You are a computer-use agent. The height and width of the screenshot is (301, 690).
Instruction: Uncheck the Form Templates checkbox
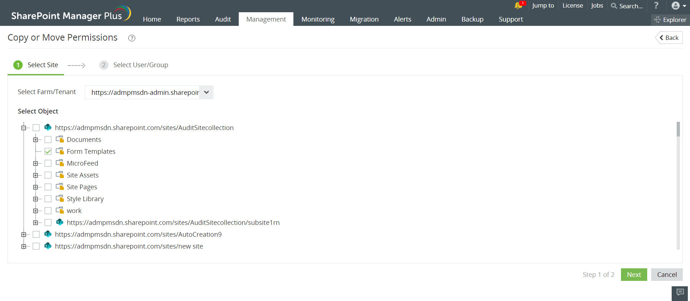point(48,152)
